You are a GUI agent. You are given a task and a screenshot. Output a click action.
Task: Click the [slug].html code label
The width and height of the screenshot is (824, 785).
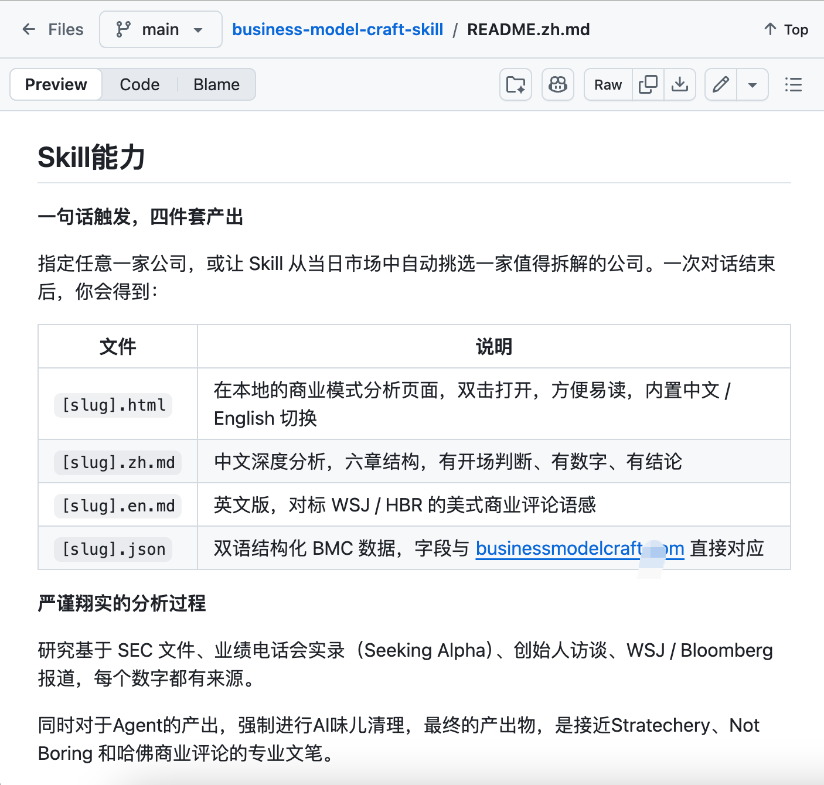click(114, 405)
